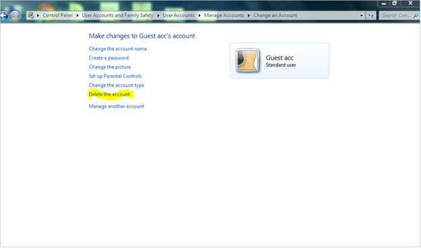Go to Control Panel breadcrumb
The width and height of the screenshot is (421, 248).
click(x=57, y=15)
